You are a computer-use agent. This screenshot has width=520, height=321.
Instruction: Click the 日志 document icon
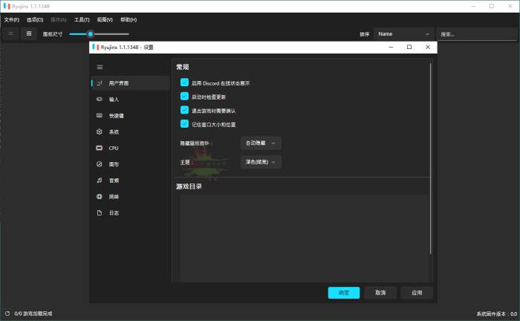coord(99,213)
